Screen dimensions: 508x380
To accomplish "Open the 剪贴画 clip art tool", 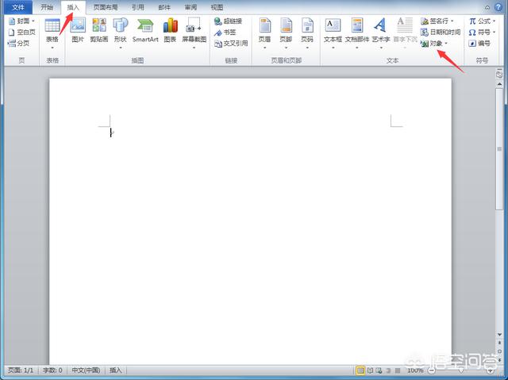I will 99,30.
